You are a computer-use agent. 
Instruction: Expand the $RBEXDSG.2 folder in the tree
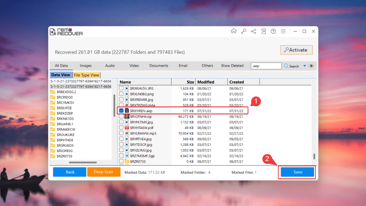[66, 92]
